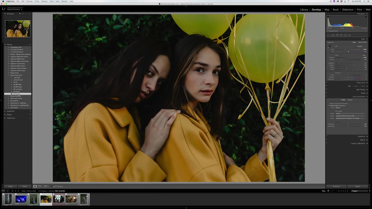The width and height of the screenshot is (372, 209).
Task: Open the Lightroom application menu
Action: 10,1
